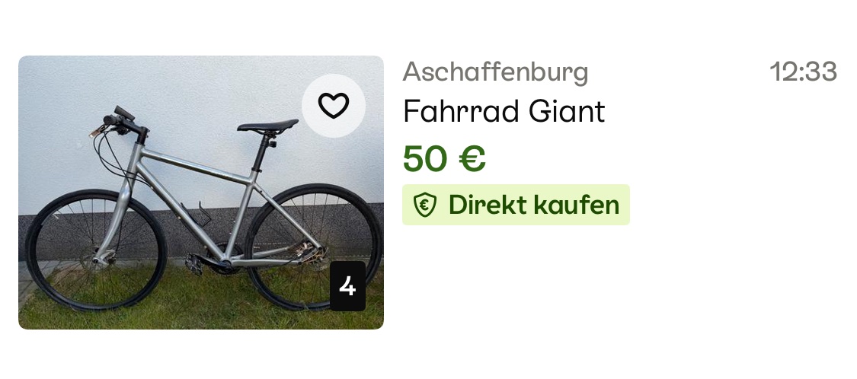Click the black saddle in the bike photo
The image size is (857, 379).
point(268,125)
